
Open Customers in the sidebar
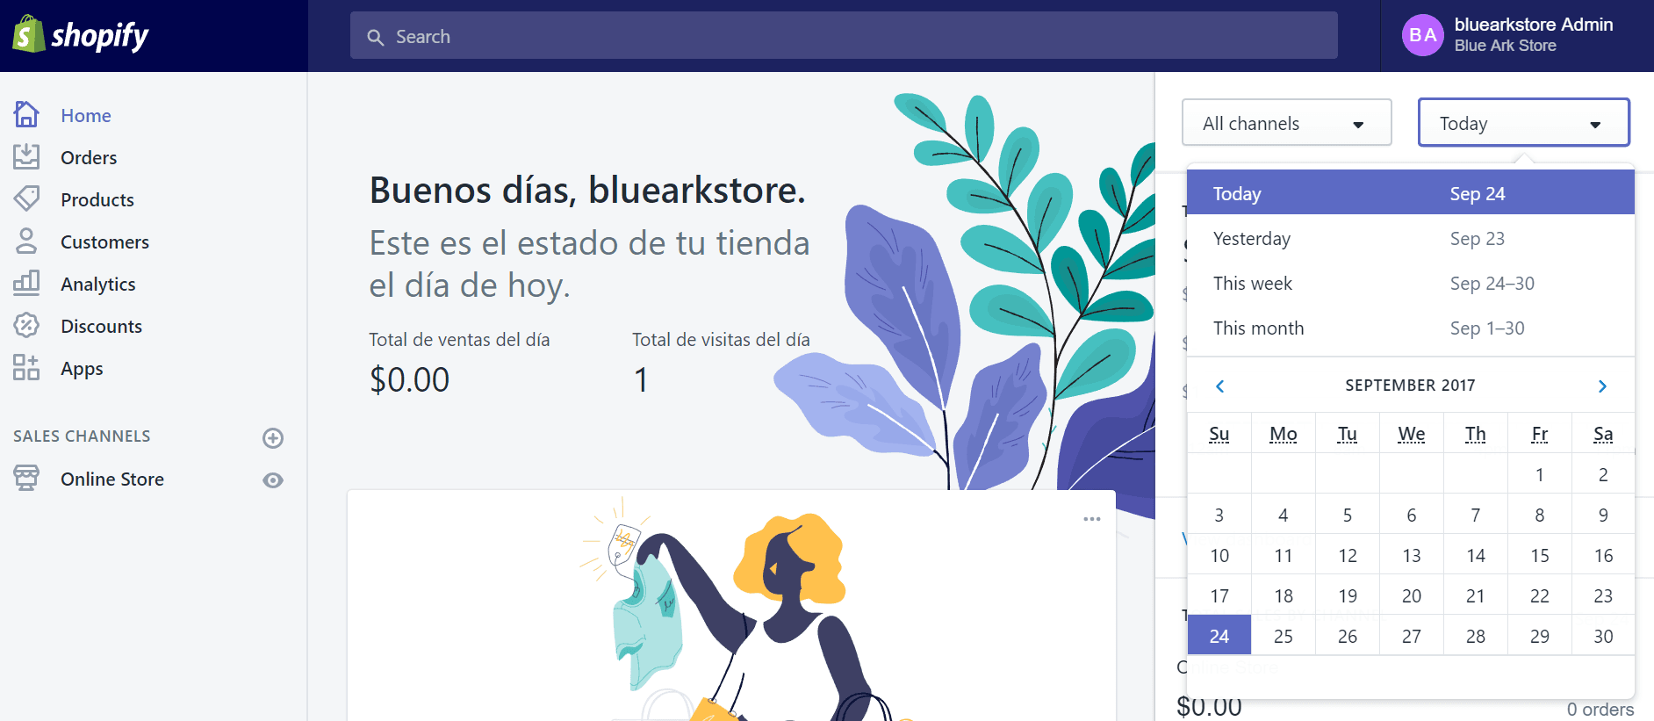pos(104,242)
